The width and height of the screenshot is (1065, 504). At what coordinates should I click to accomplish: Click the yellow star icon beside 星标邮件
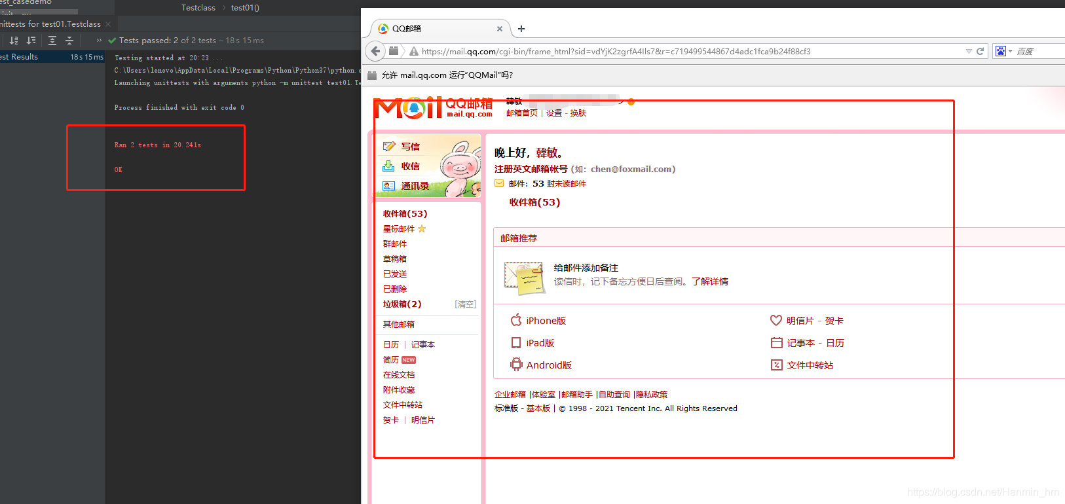(x=422, y=229)
